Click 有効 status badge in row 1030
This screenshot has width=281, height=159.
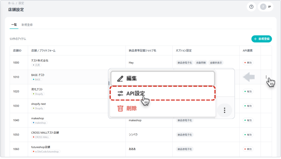tap(248, 106)
